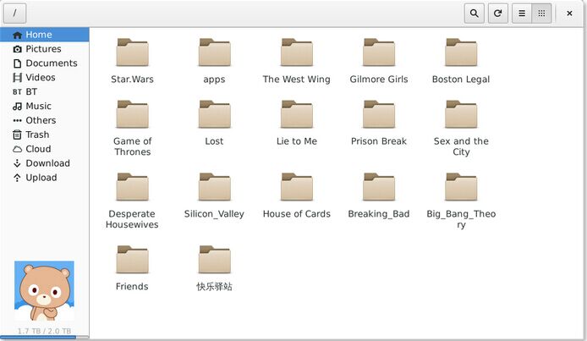Select the Prison Break folder icon
The width and height of the screenshot is (587, 341).
pos(379,114)
